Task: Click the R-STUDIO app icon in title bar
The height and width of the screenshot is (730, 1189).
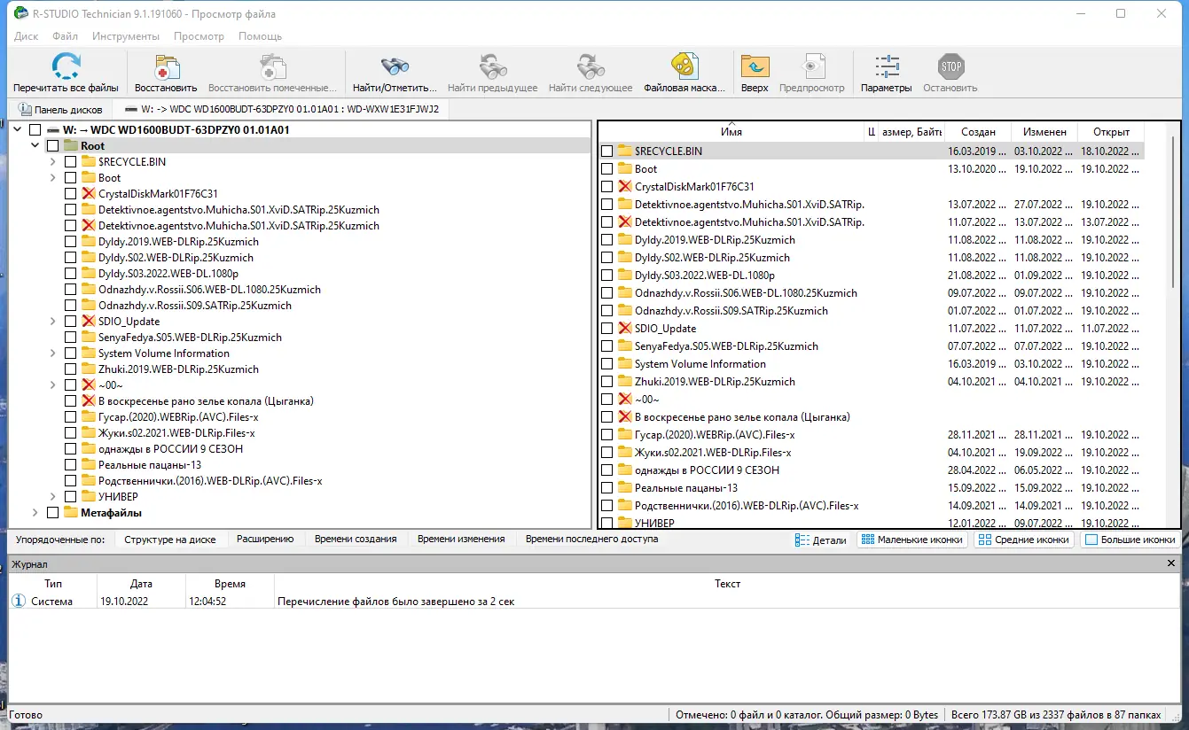Action: tap(20, 14)
